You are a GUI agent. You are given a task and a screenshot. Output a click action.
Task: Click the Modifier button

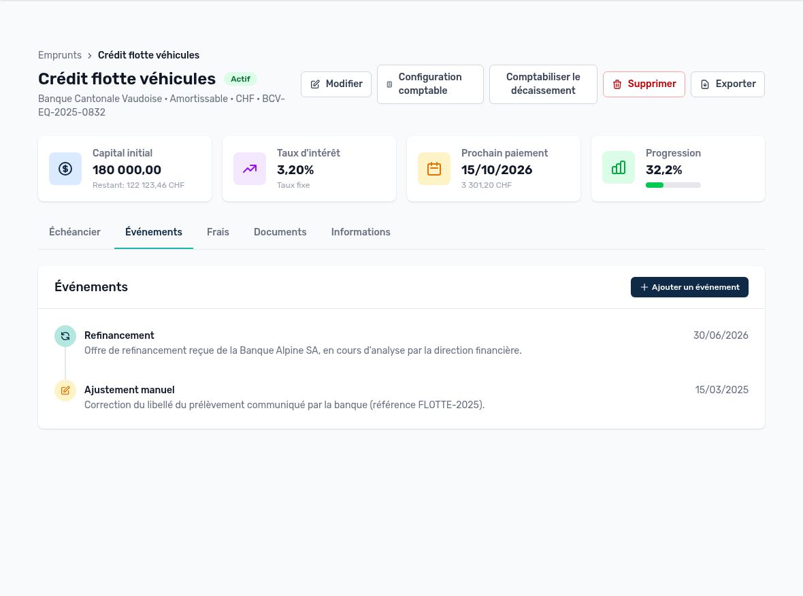pyautogui.click(x=336, y=84)
